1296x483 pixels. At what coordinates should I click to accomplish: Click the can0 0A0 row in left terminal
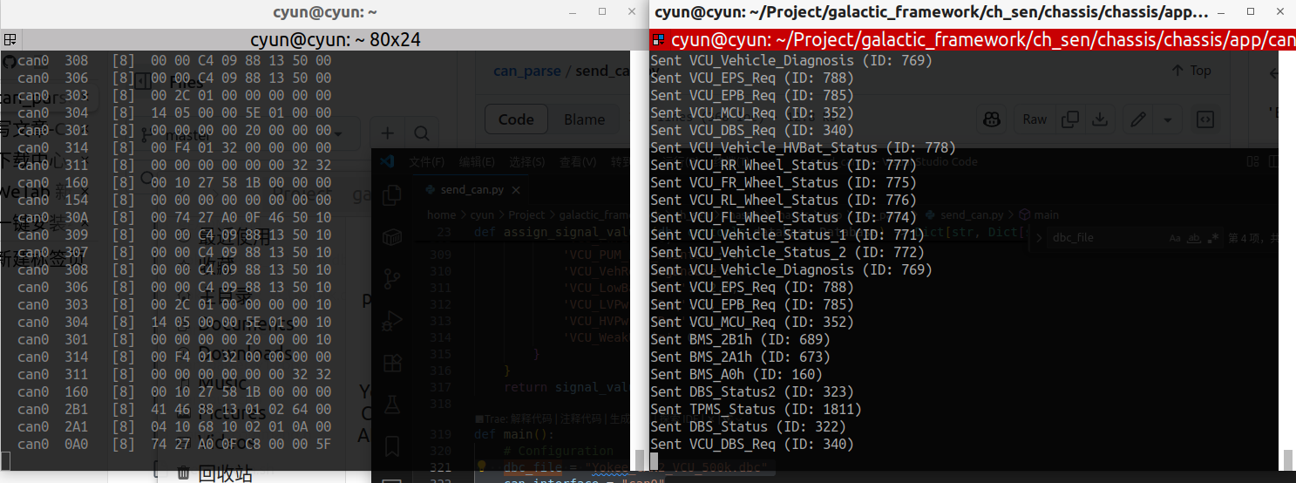pyautogui.click(x=174, y=444)
